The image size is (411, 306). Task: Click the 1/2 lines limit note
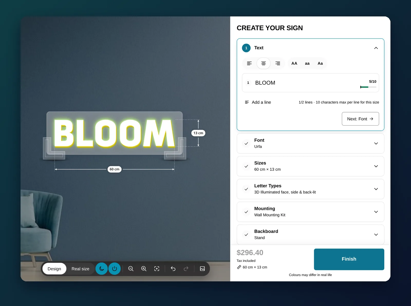pos(339,102)
